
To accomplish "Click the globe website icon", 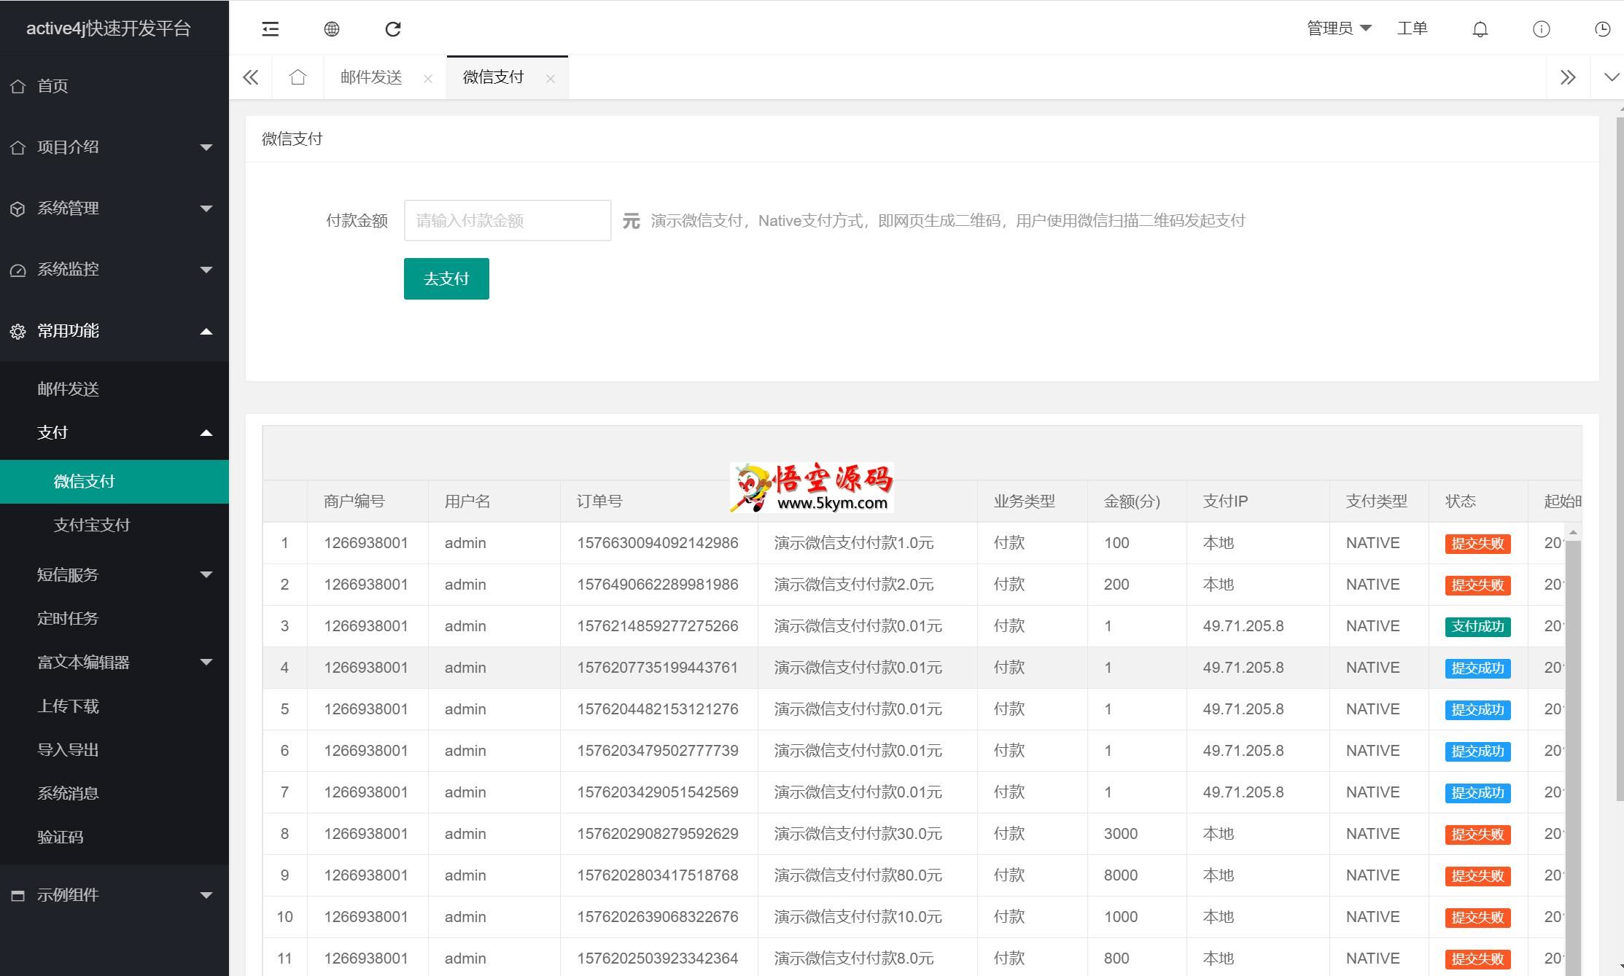I will 332,29.
